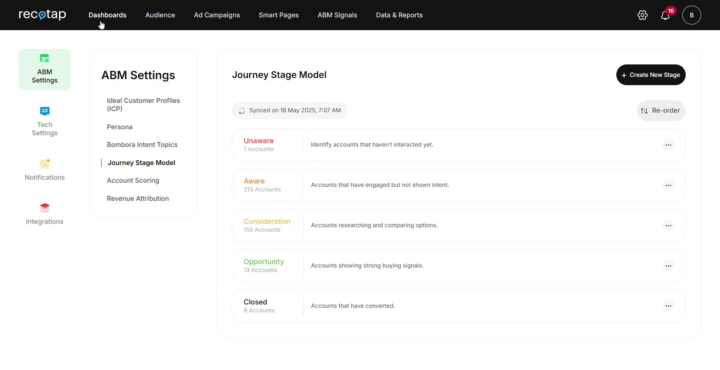Open the notifications bell icon
720x370 pixels.
coord(665,15)
